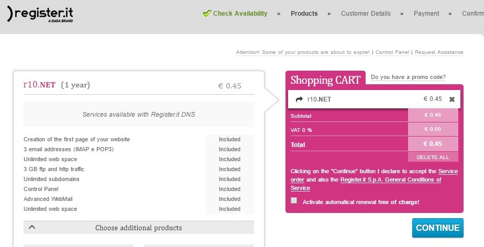Click the green Check Availability checkmark icon
Viewport: 484px width, 247px height.
[x=207, y=13]
